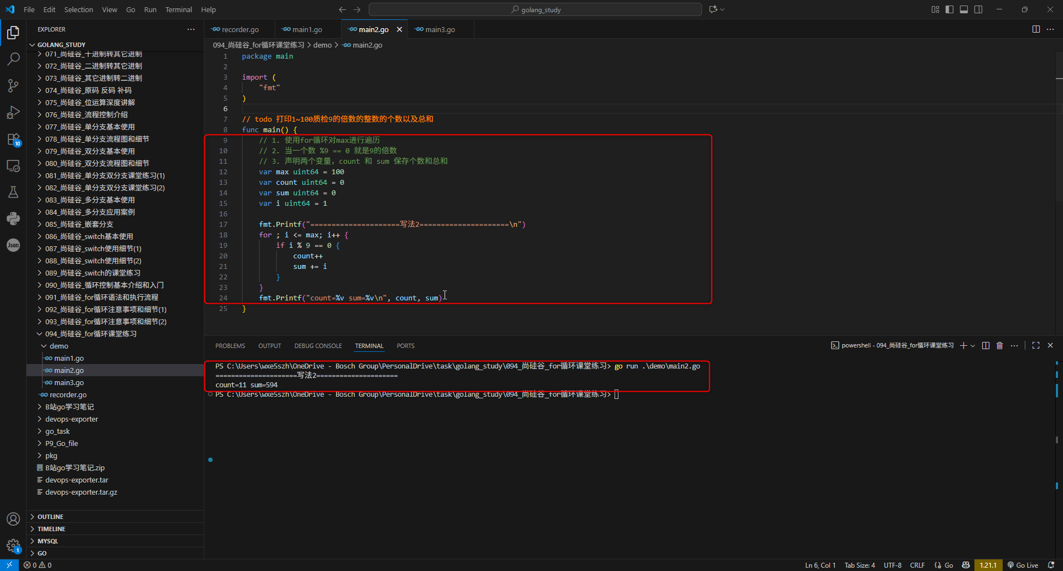The height and width of the screenshot is (571, 1063).
Task: Go back in navigation history
Action: [342, 9]
